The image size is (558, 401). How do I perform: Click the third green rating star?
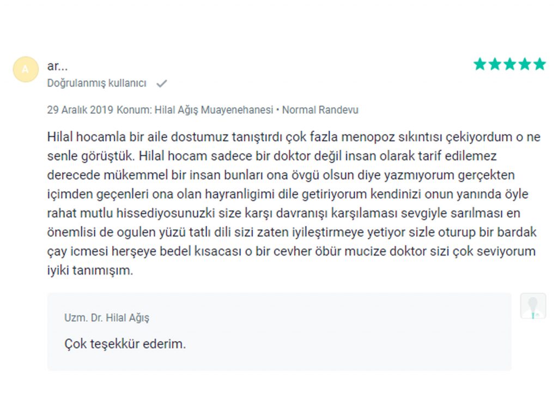tap(510, 64)
